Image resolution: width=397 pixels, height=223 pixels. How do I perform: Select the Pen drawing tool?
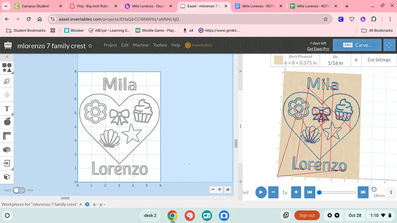[x=7, y=81]
